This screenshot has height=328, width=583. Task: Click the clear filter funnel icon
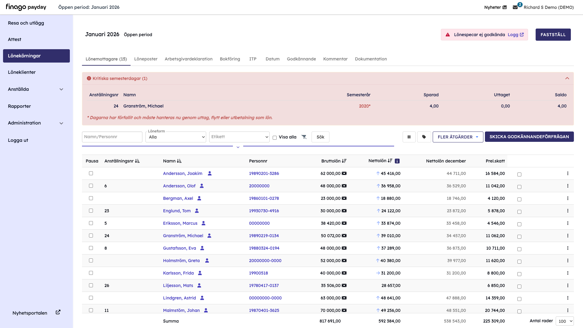click(x=304, y=137)
